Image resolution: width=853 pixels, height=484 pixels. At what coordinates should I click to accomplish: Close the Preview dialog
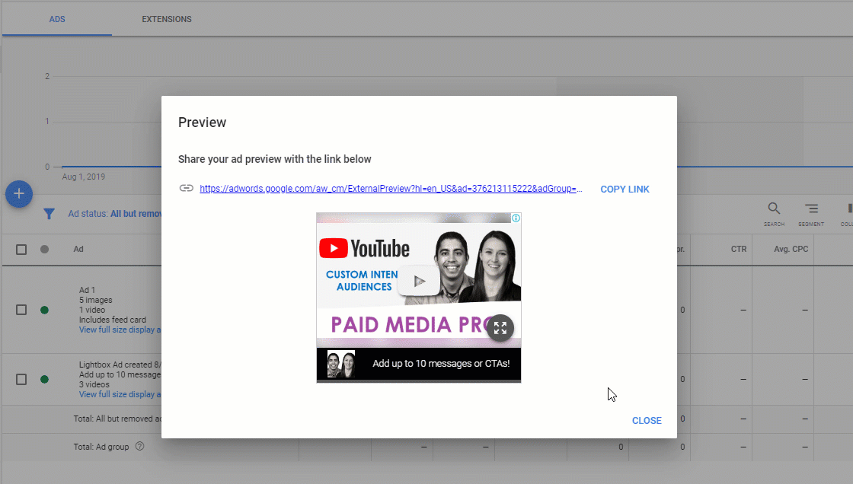pyautogui.click(x=647, y=421)
